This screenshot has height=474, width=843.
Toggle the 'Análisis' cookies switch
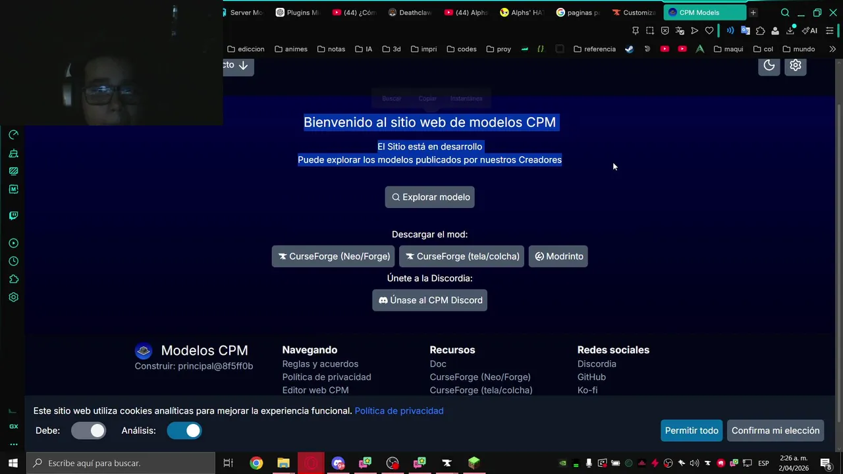pos(184,431)
